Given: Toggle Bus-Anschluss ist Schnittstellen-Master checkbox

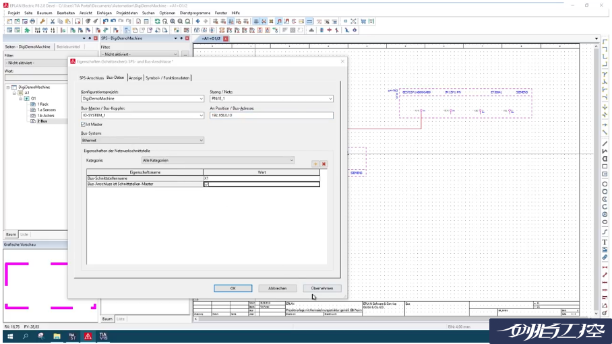Looking at the screenshot, I should pos(206,184).
